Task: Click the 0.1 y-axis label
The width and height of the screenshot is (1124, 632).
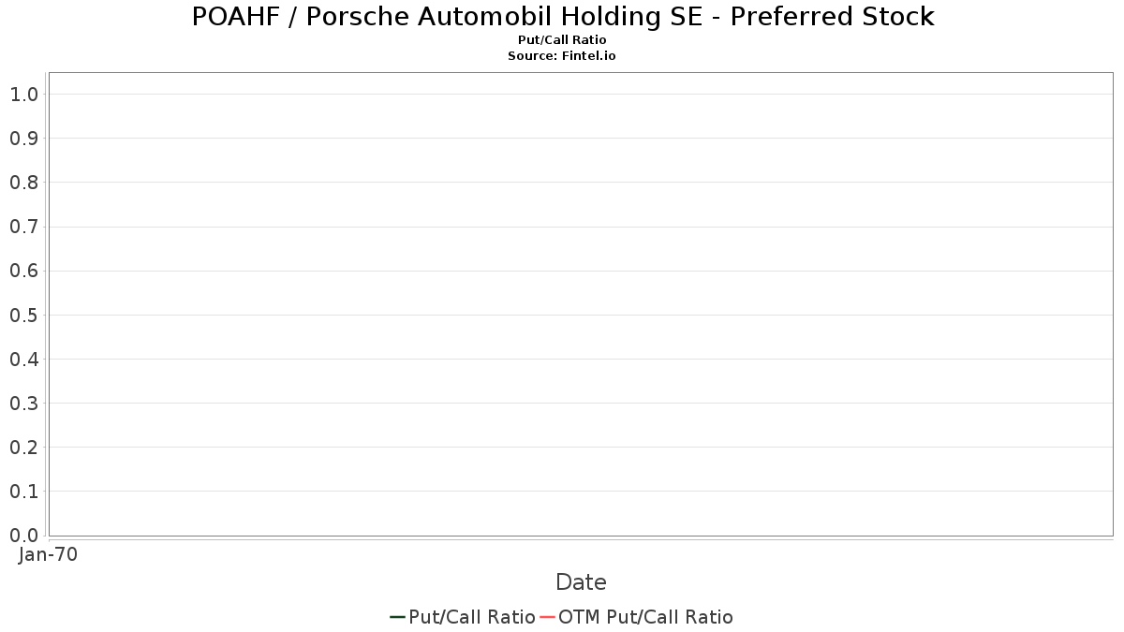Action: tap(23, 492)
